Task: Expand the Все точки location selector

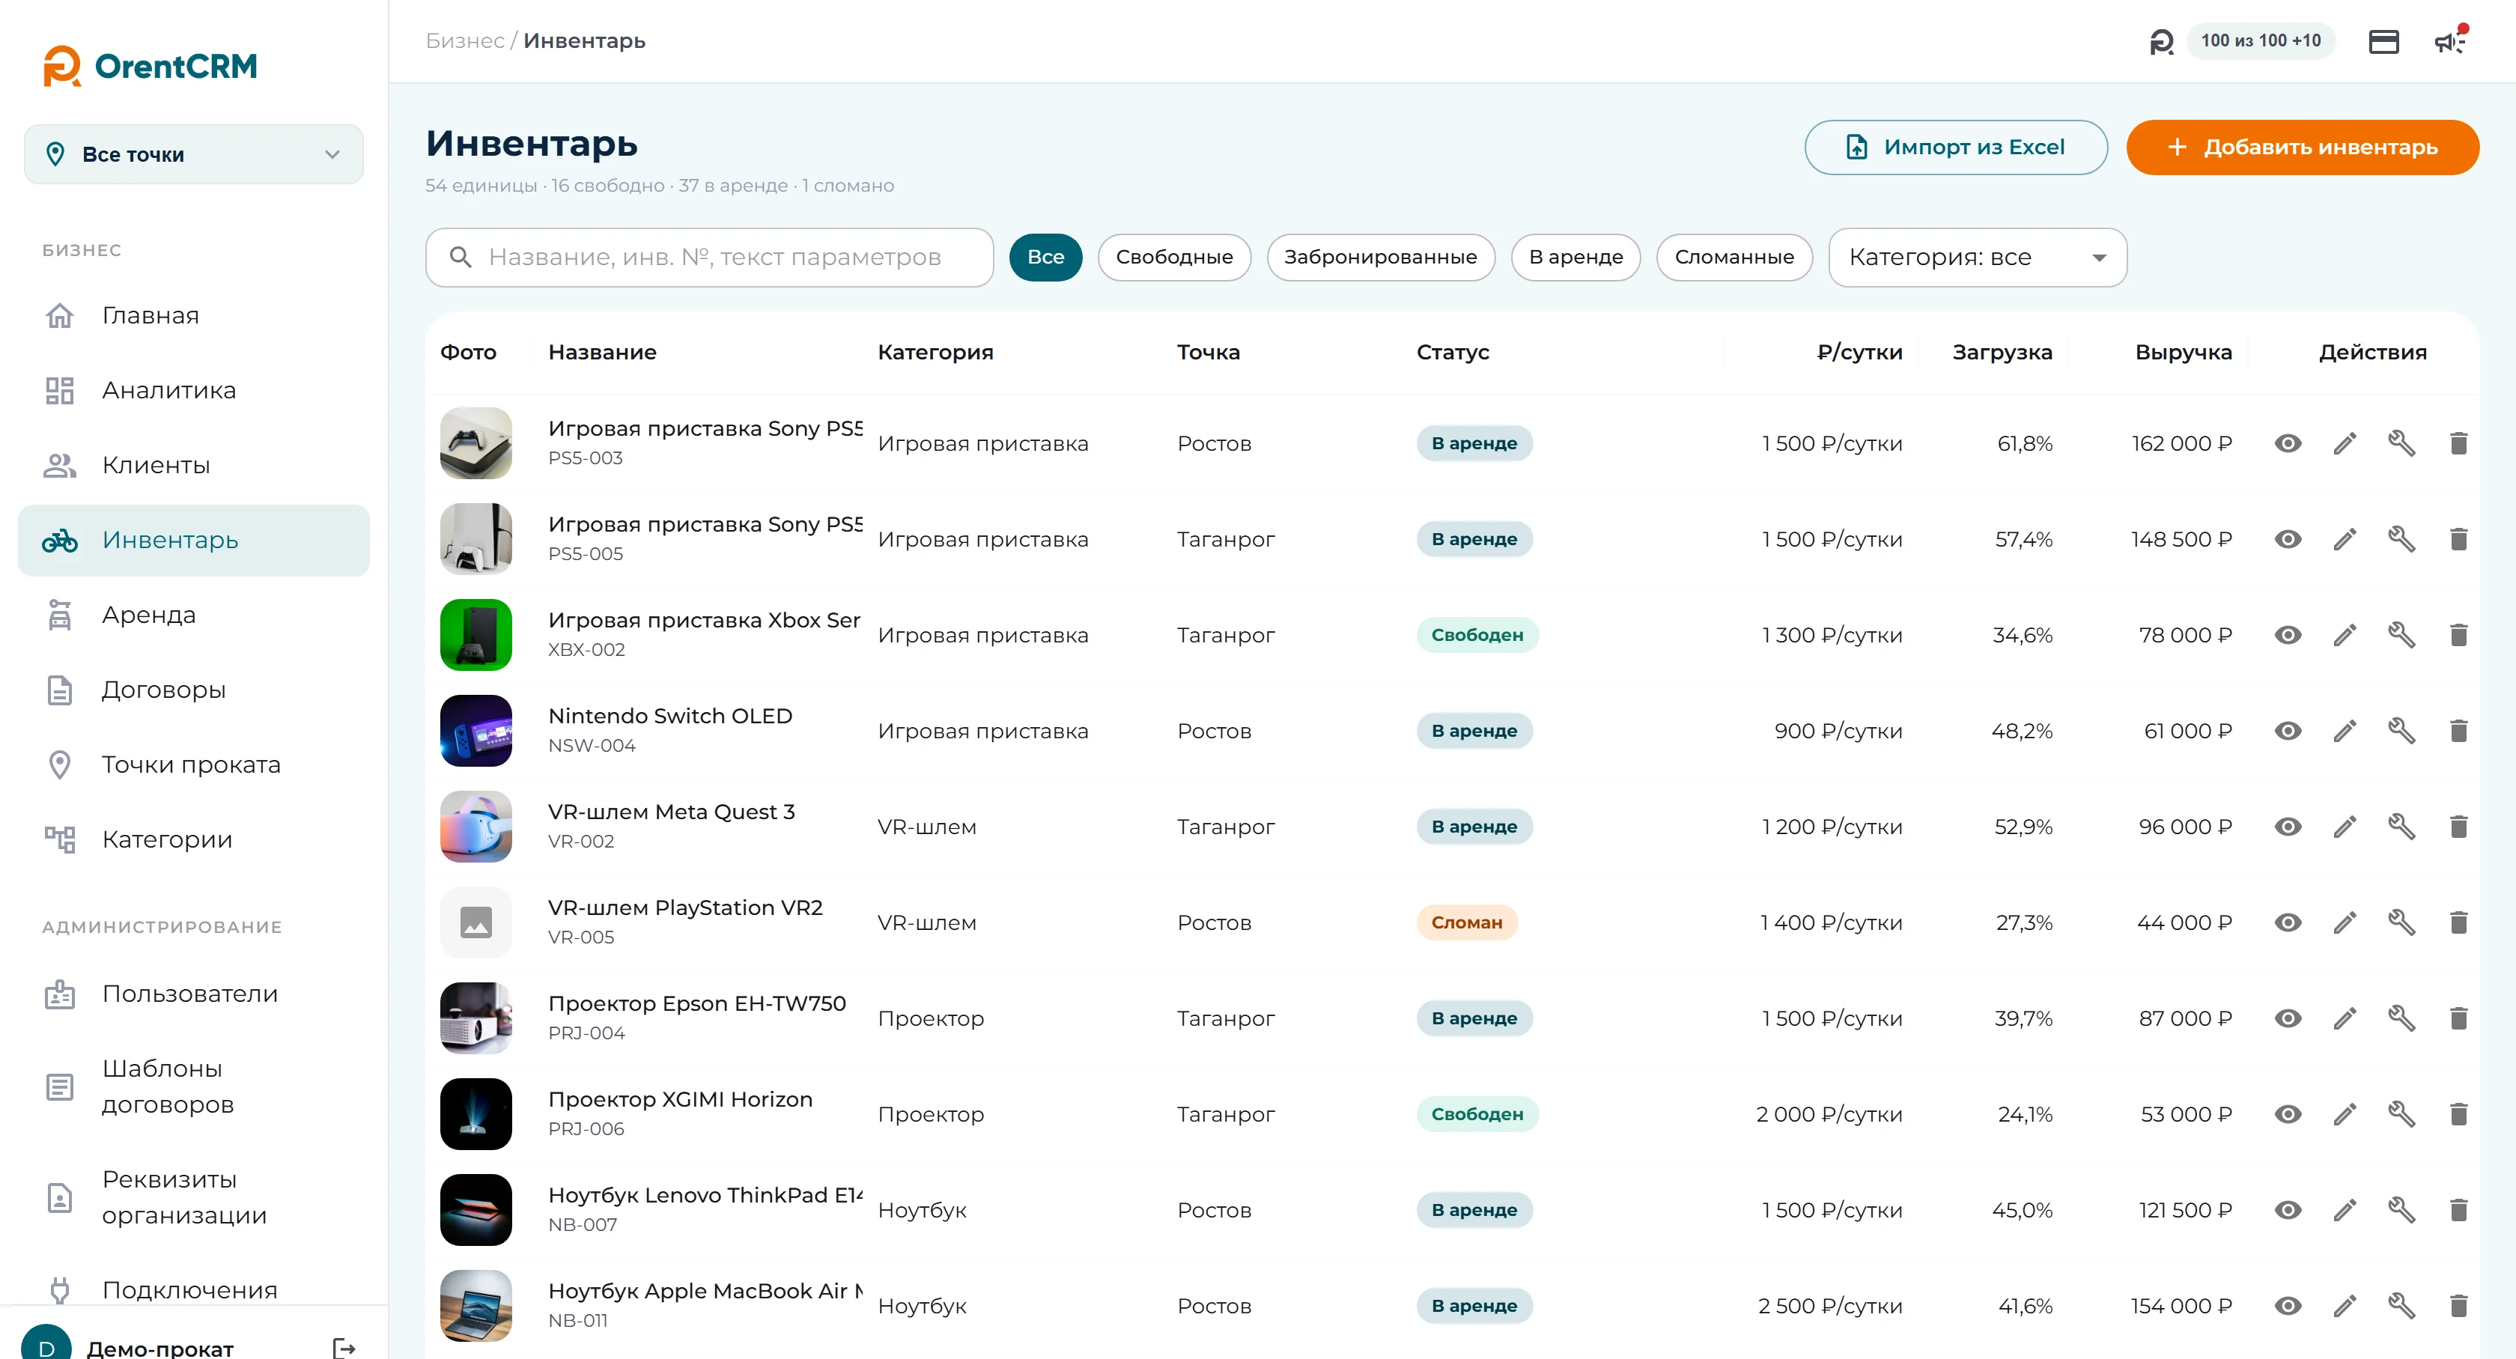Action: click(x=193, y=154)
